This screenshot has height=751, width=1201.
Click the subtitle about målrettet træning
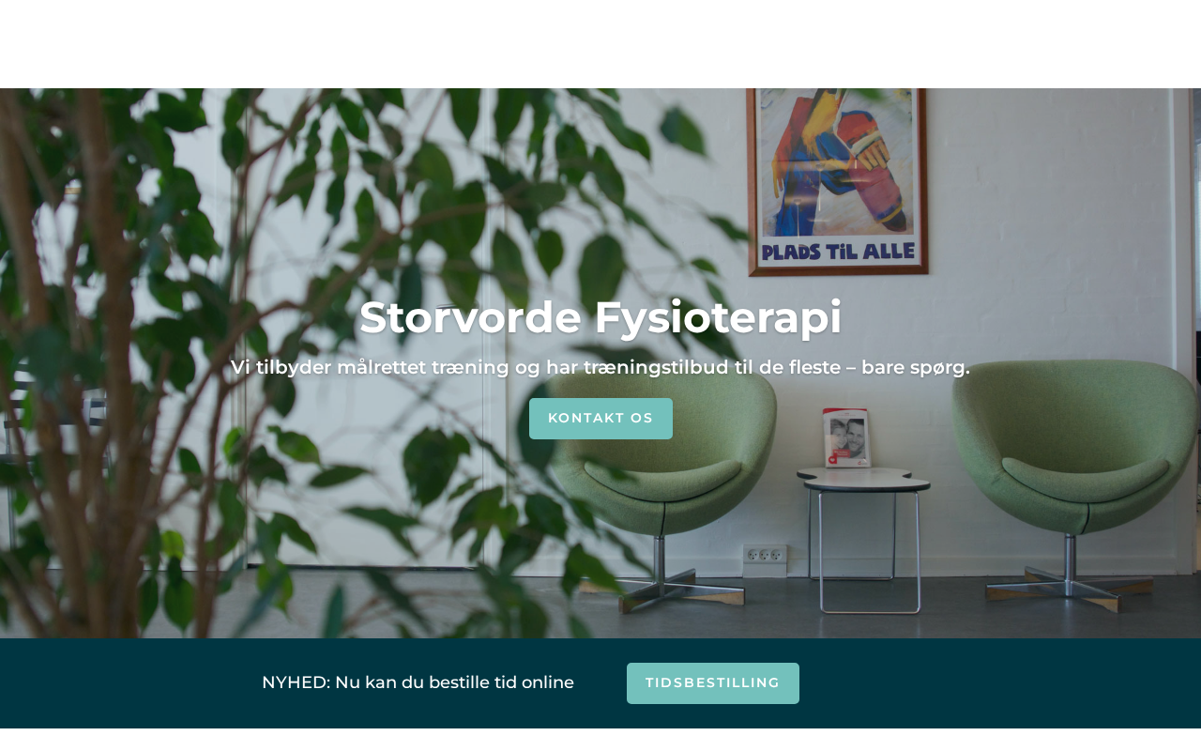[600, 367]
